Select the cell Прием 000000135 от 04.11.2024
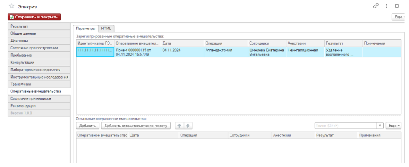Viewport: 409px width, 167px height. [137, 52]
